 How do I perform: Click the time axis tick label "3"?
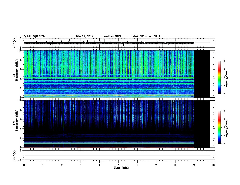[x=81, y=165]
